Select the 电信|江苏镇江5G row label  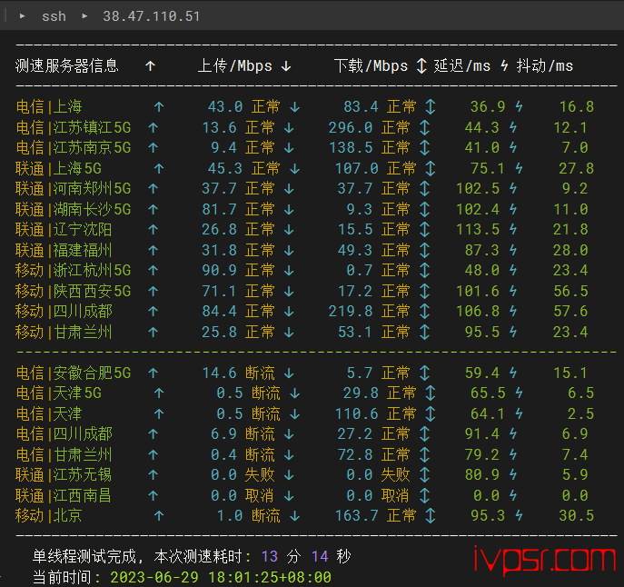pos(74,127)
